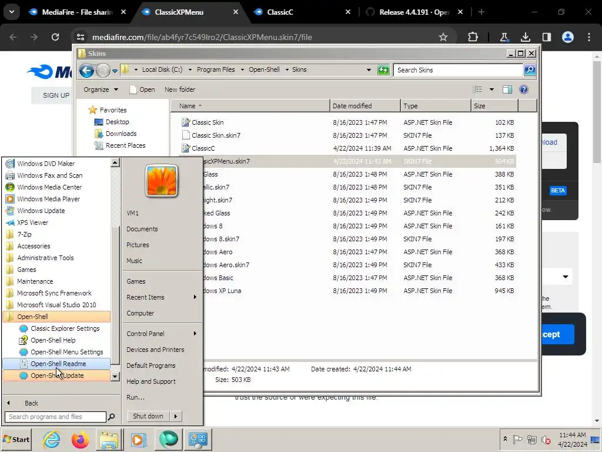This screenshot has width=602, height=452.
Task: Open Chrome side panel icon
Action: click(546, 37)
